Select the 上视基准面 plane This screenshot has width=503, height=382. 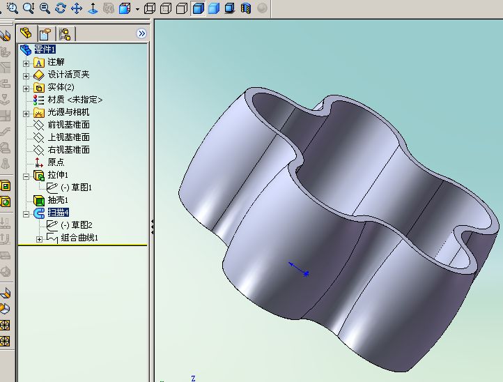click(x=69, y=137)
